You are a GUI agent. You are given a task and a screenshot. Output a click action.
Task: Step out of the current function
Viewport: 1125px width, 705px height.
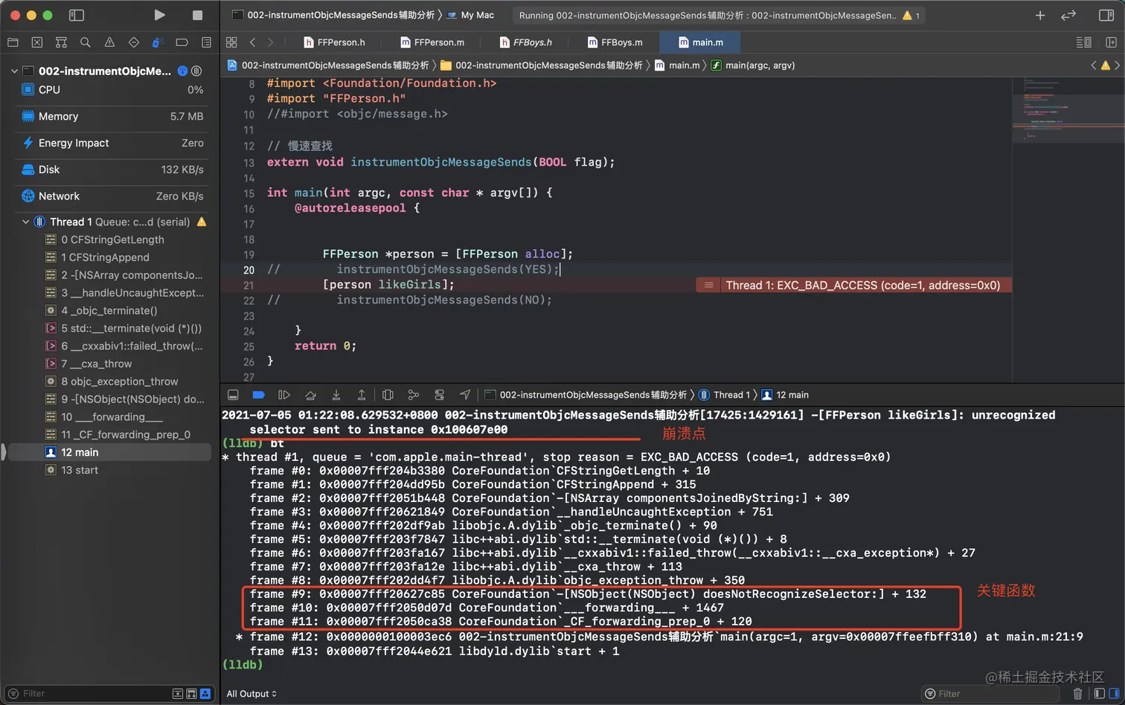tap(362, 395)
